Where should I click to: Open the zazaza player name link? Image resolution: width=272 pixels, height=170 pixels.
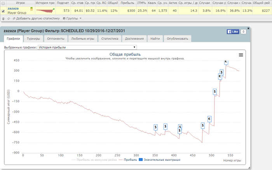pyautogui.click(x=14, y=8)
